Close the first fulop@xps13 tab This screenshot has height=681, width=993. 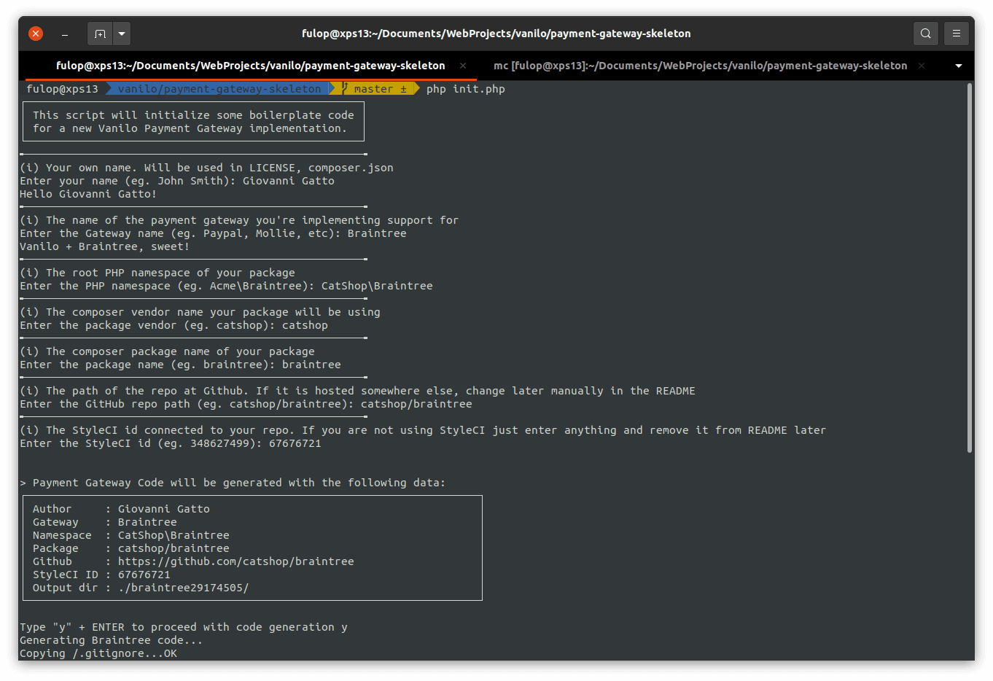[463, 66]
